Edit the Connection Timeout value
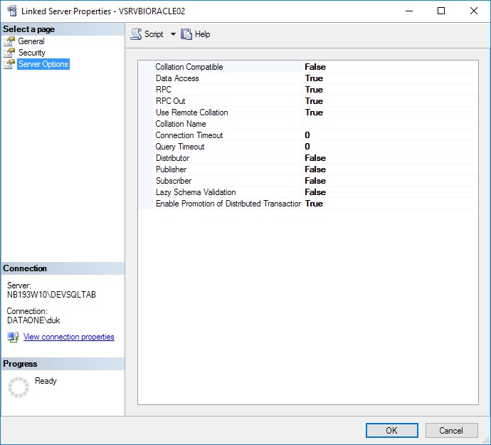This screenshot has width=491, height=445. pos(307,135)
